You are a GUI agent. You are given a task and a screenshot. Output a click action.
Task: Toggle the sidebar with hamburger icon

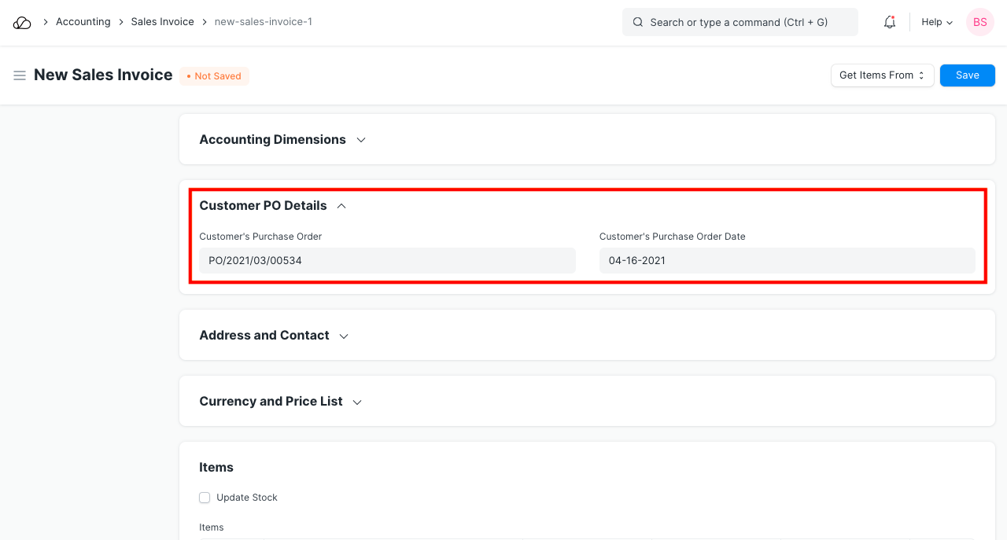pos(20,75)
